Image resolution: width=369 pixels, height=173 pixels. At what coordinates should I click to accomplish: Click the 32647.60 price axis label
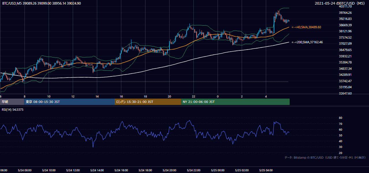pyautogui.click(x=345, y=93)
